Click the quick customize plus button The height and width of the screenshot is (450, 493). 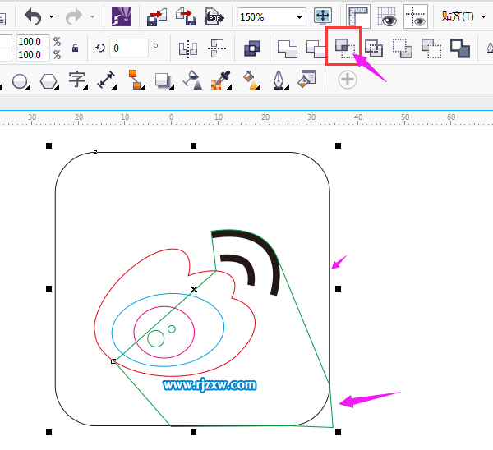click(x=348, y=80)
